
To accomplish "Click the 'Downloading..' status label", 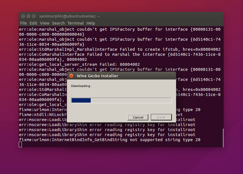I will pyautogui.click(x=81, y=86).
